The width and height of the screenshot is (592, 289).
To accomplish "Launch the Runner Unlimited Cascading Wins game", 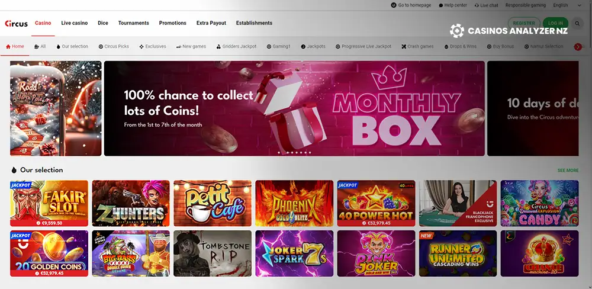I will coord(458,253).
